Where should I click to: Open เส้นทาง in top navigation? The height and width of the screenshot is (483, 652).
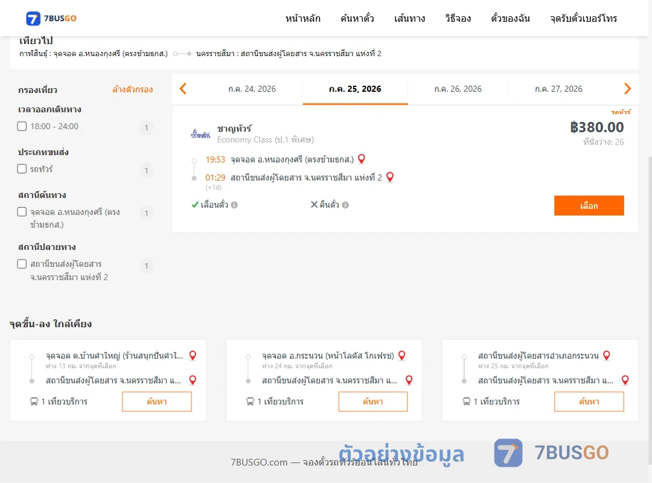[409, 18]
